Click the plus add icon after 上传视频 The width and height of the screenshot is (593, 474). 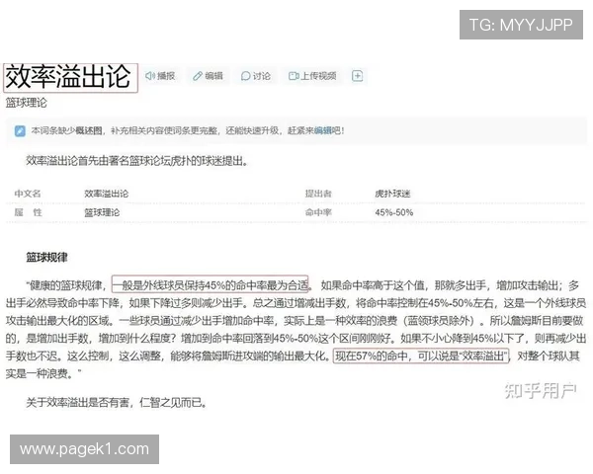click(358, 76)
